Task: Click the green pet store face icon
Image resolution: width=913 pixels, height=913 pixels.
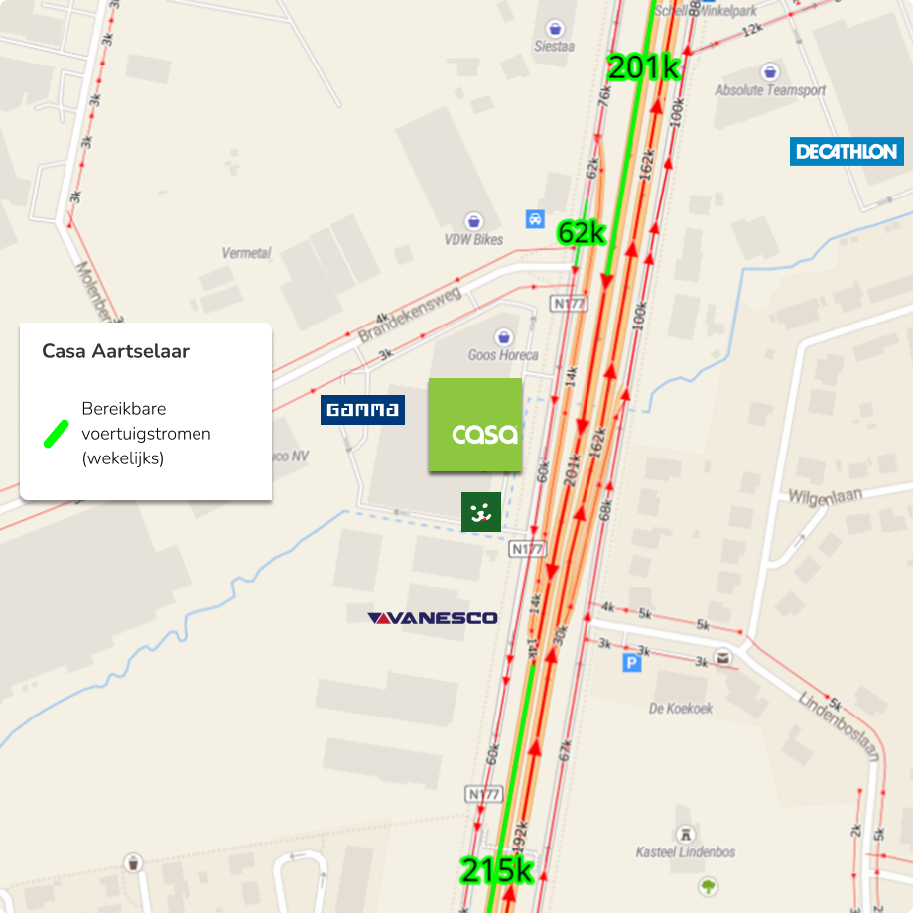Action: (481, 512)
